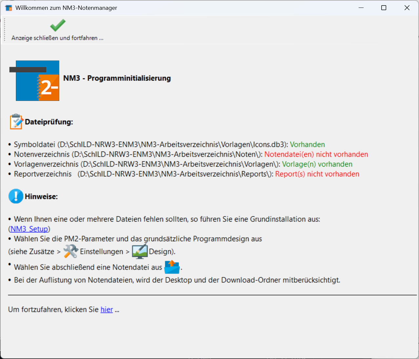Click the 'Grundinstallation' hint sentence
Viewport: 419px width, 359px height.
[x=167, y=219]
